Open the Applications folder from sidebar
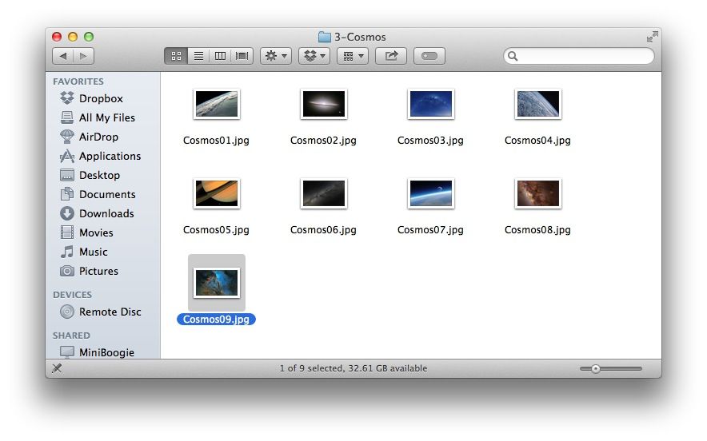 pyautogui.click(x=109, y=156)
